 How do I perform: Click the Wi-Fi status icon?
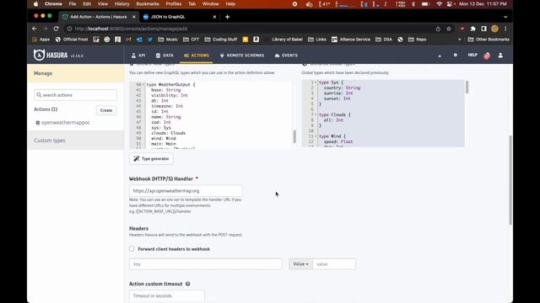[x=439, y=4]
